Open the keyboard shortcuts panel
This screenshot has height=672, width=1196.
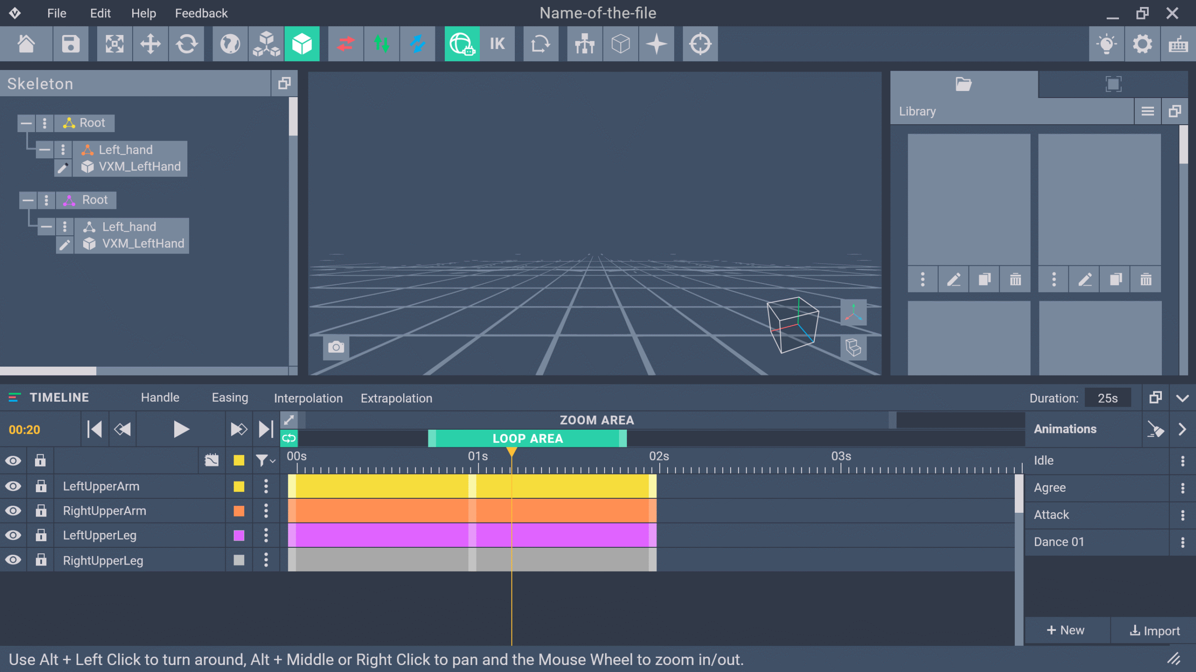(1178, 44)
